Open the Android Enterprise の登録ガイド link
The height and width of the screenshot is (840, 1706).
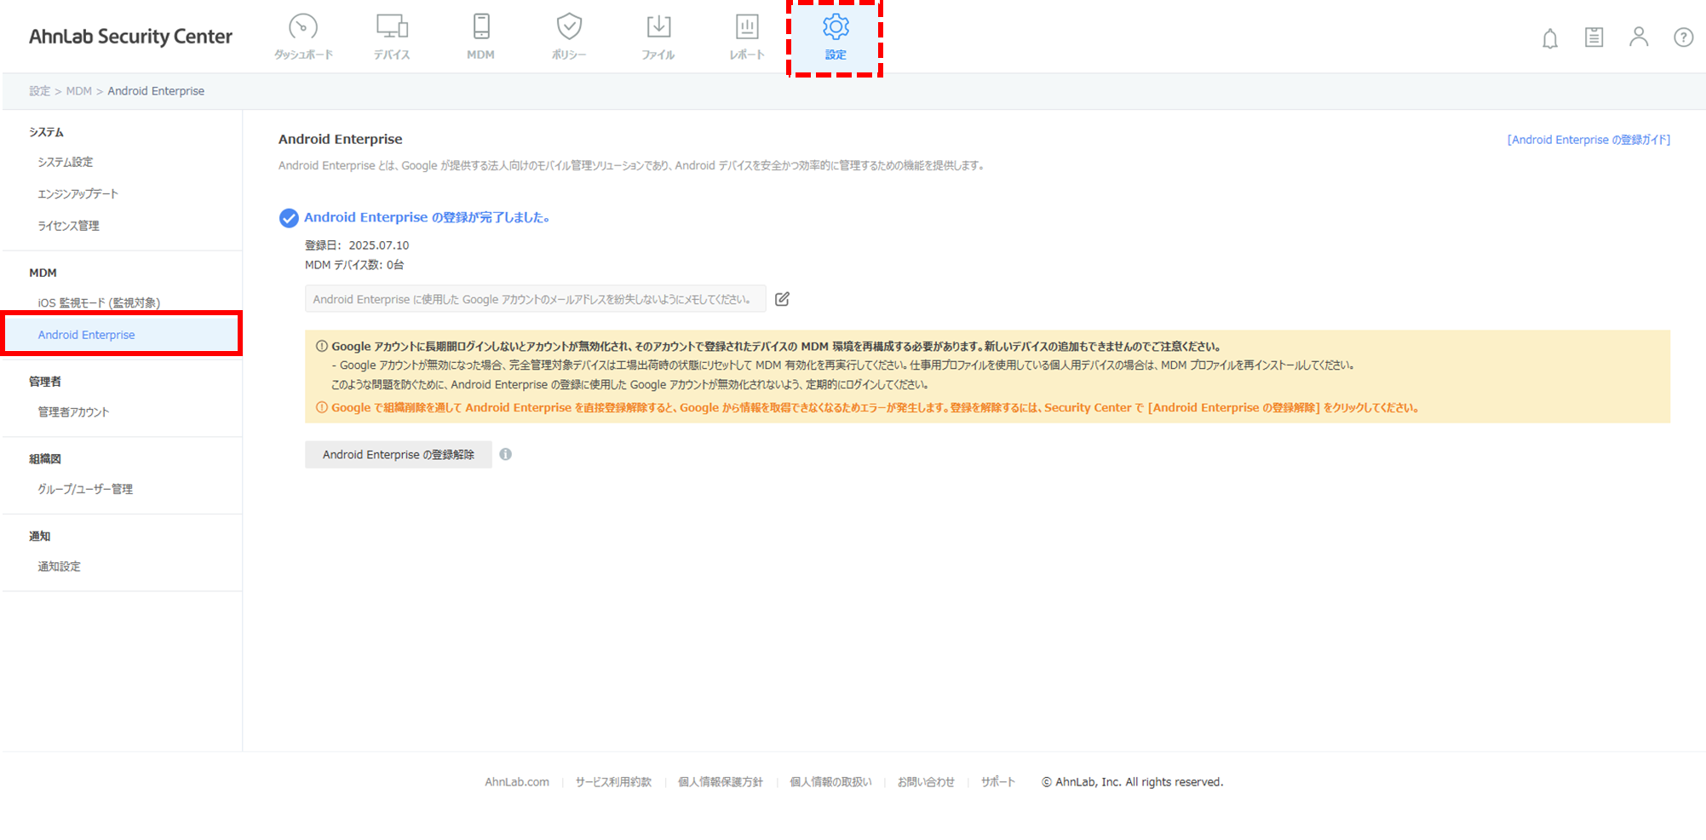click(1588, 140)
